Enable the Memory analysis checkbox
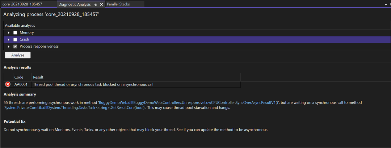Viewport: 391px width, 148px height. tap(15, 32)
